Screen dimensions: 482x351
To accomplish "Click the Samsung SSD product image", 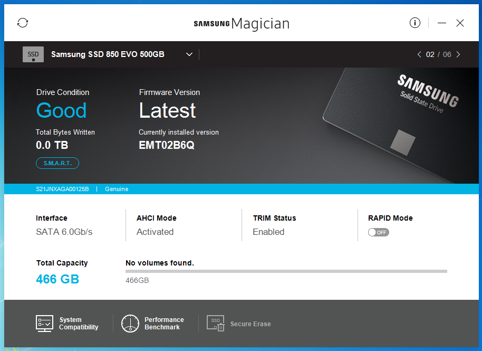I will coord(400,126).
